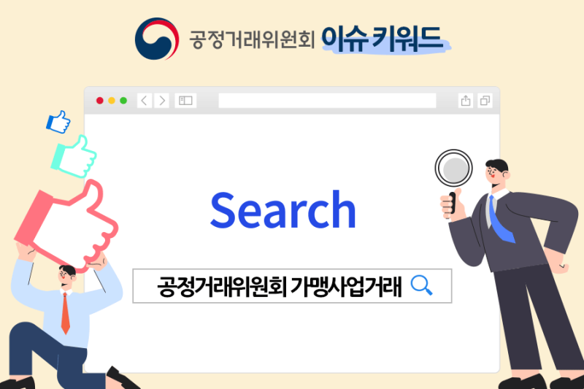Screen dimensions: 584x389
Task: Click the large blue Search text
Action: pyautogui.click(x=283, y=209)
